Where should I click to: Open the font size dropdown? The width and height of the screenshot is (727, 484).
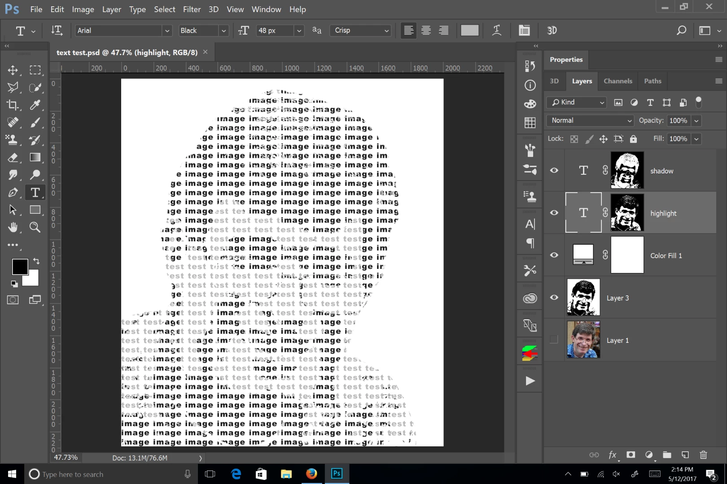click(298, 30)
